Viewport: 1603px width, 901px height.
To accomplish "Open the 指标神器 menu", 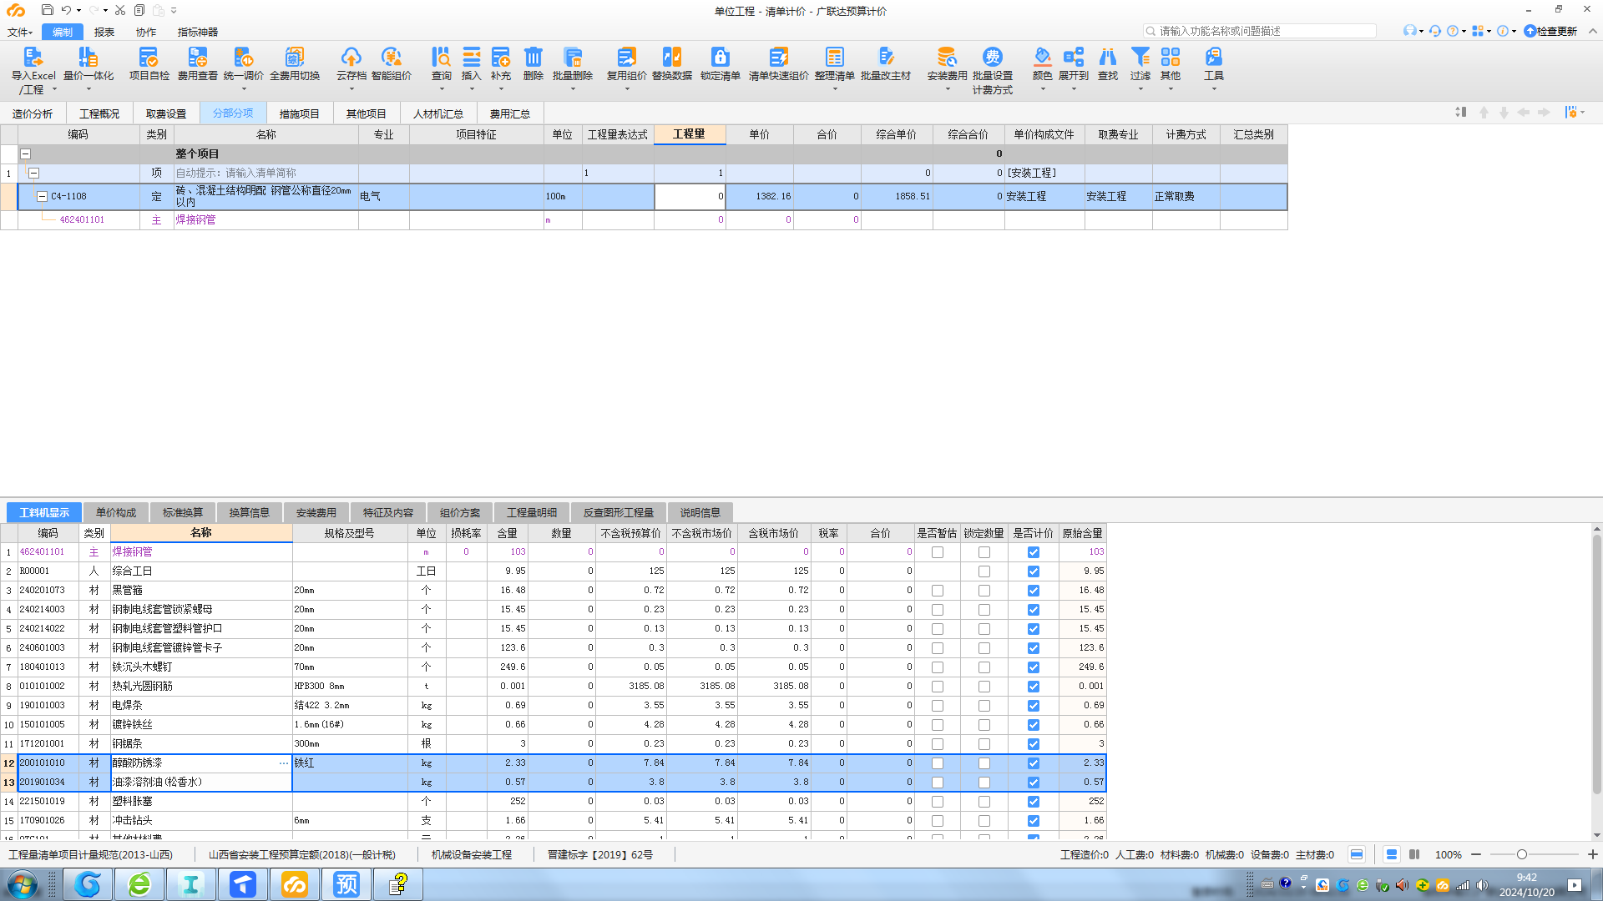I will [198, 32].
